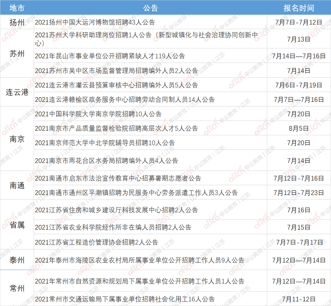Open the 雨花台区水务局招聘编外人员 announcement
The image size is (331, 306).
[107, 161]
